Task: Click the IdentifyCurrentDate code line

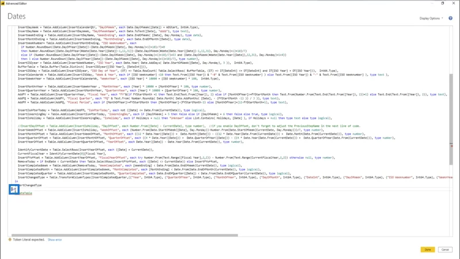Action: click(x=86, y=150)
